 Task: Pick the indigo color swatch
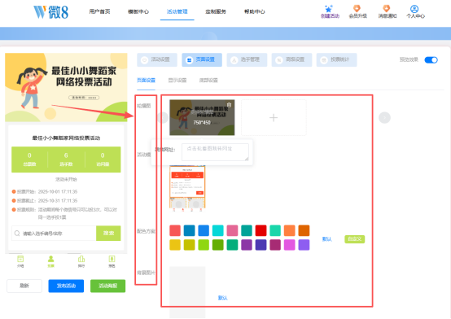click(x=261, y=245)
